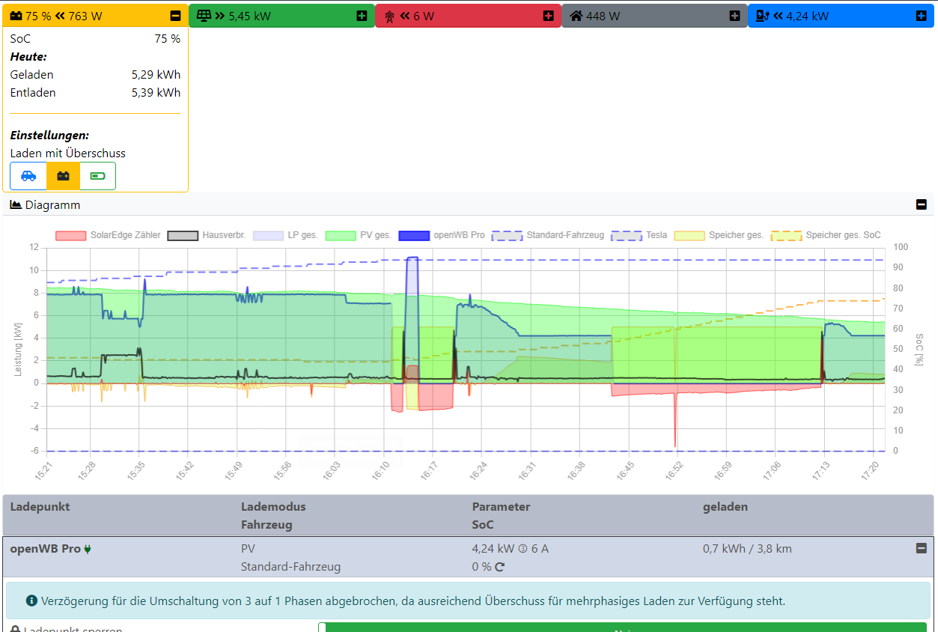The width and height of the screenshot is (938, 632).
Task: Expand the green PV card with plus icon
Action: 362,16
